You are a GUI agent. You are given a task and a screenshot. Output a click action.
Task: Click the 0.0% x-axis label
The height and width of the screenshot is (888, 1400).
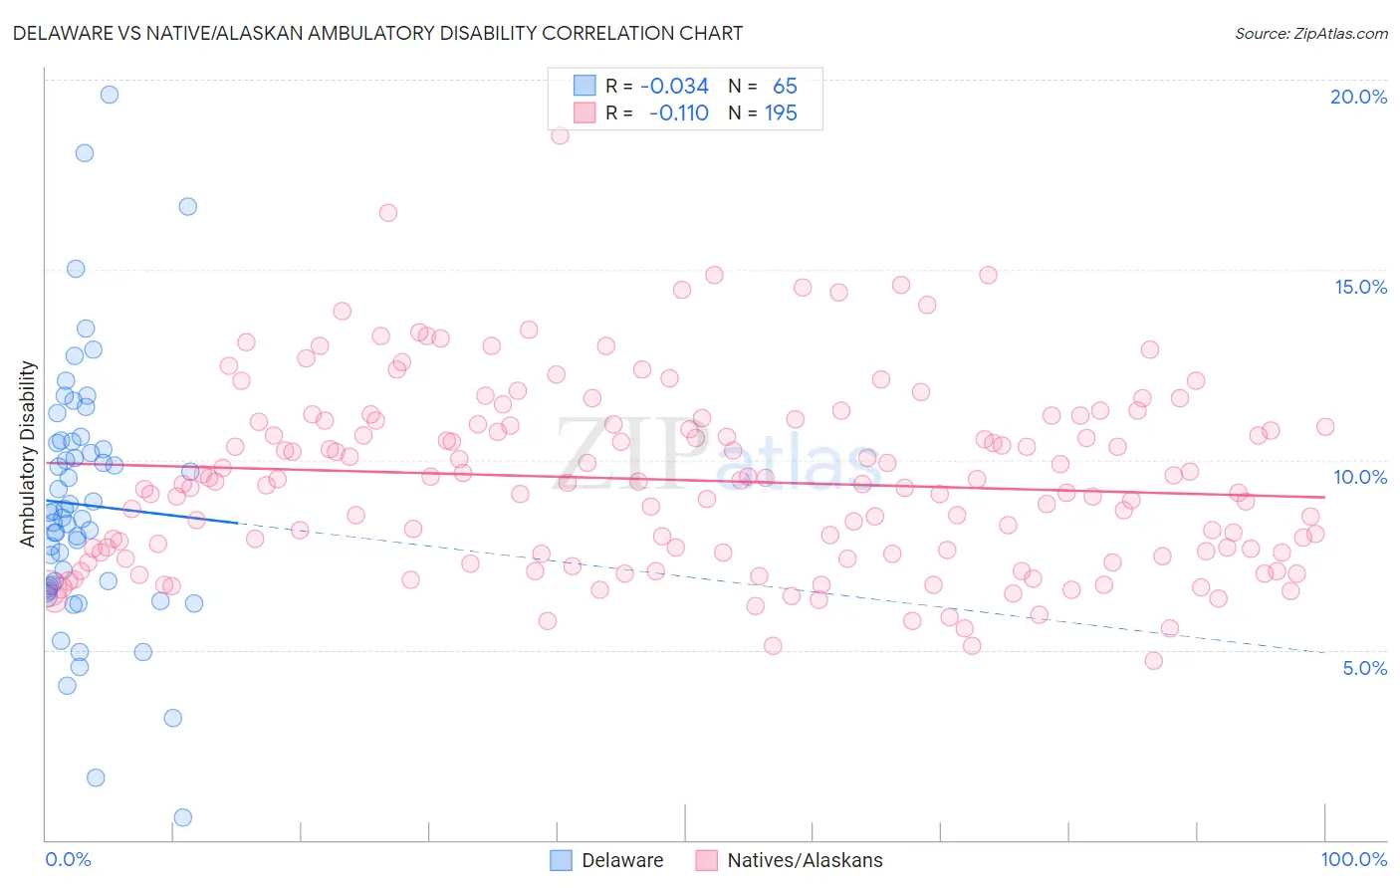69,859
